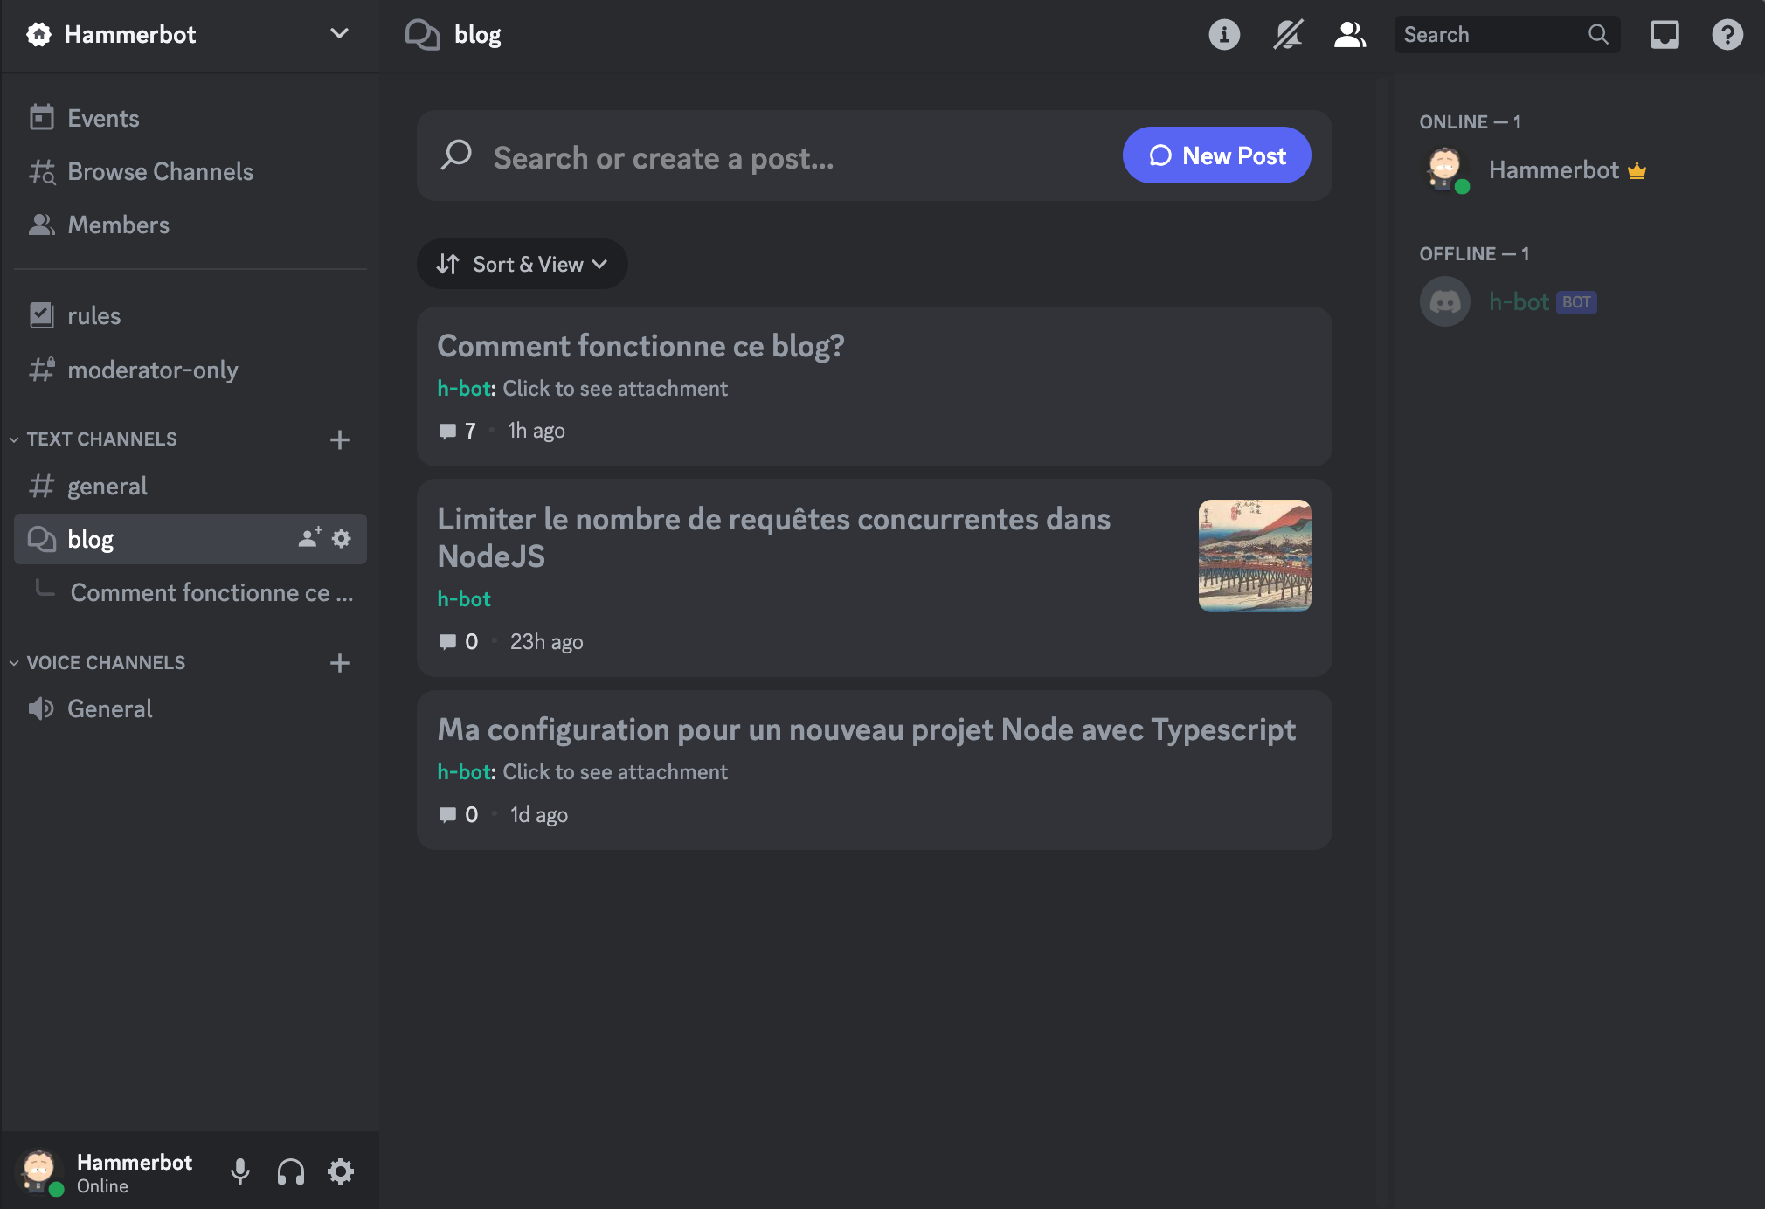Create a new voice channel with plus
This screenshot has height=1209, width=1765.
pos(340,663)
